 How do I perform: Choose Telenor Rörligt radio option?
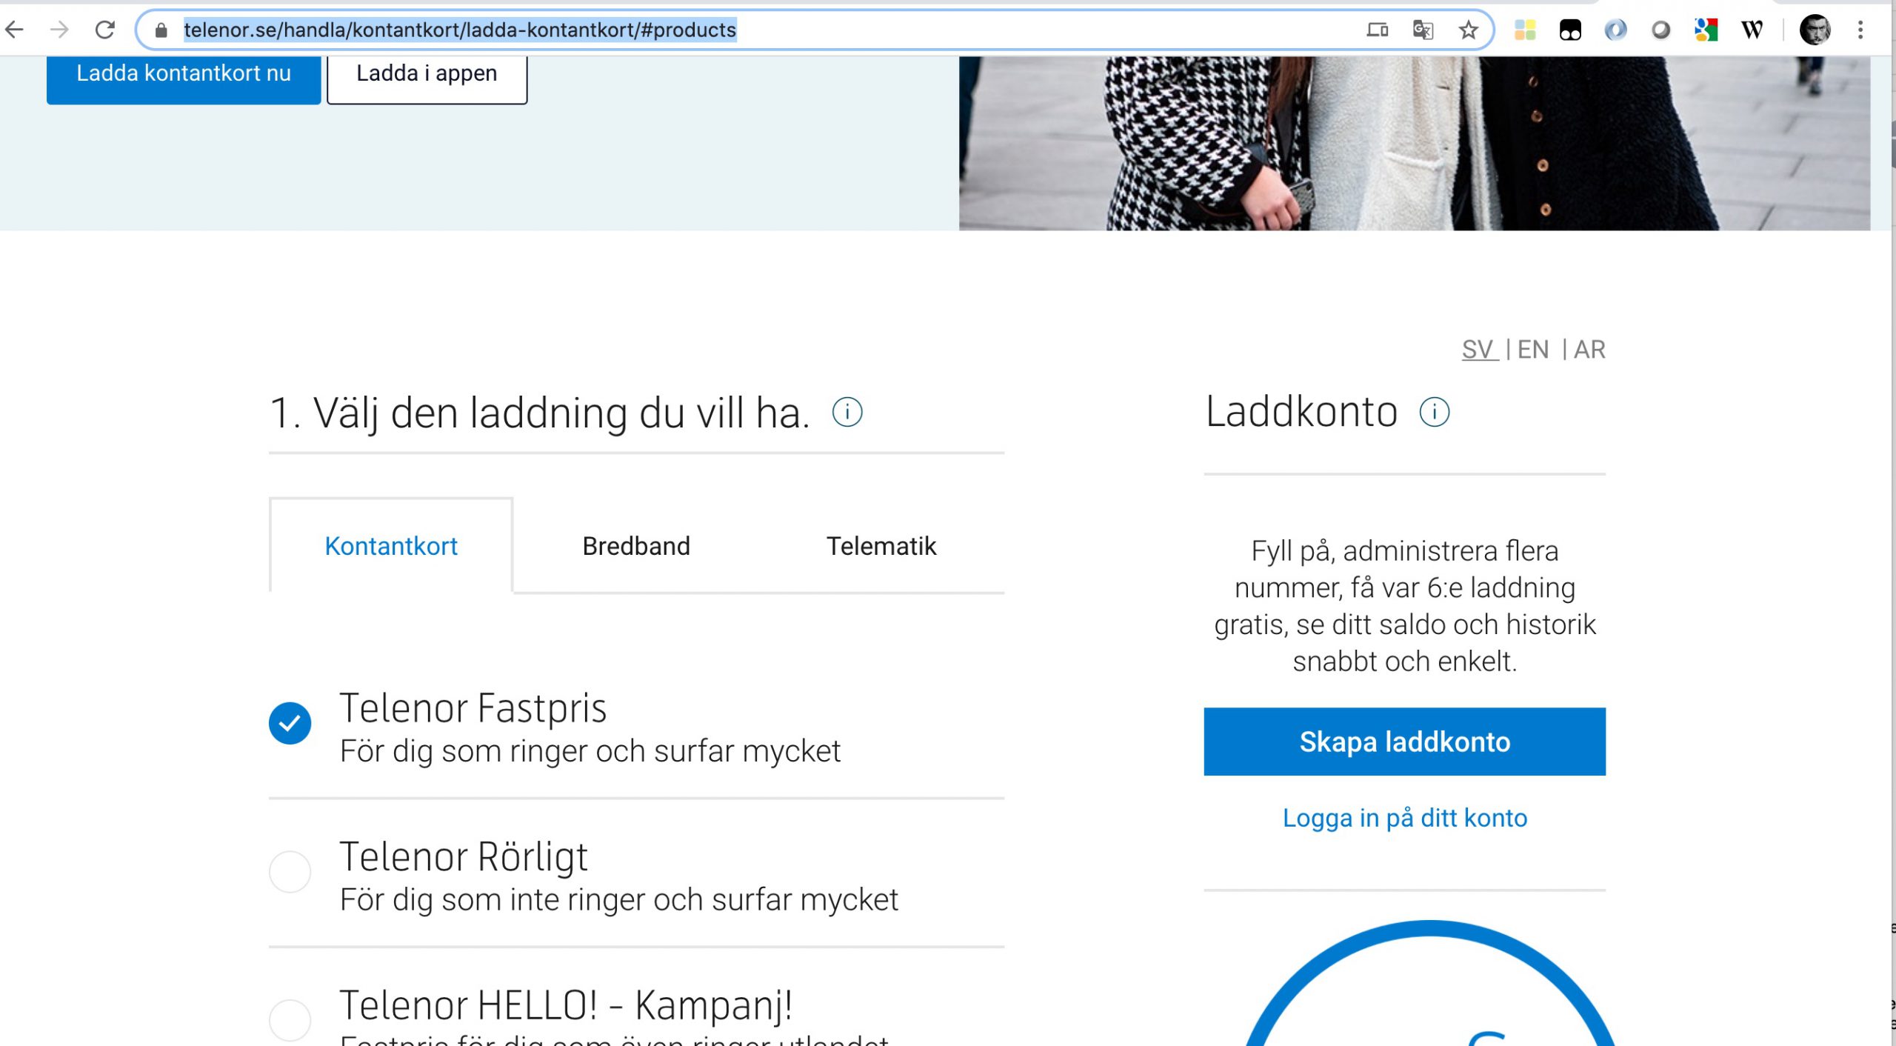point(290,872)
